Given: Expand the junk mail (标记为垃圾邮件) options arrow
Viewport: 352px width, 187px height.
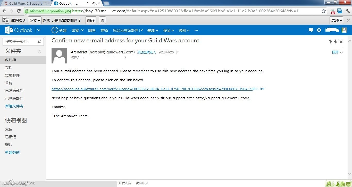Looking at the screenshot, I should click(141, 30).
